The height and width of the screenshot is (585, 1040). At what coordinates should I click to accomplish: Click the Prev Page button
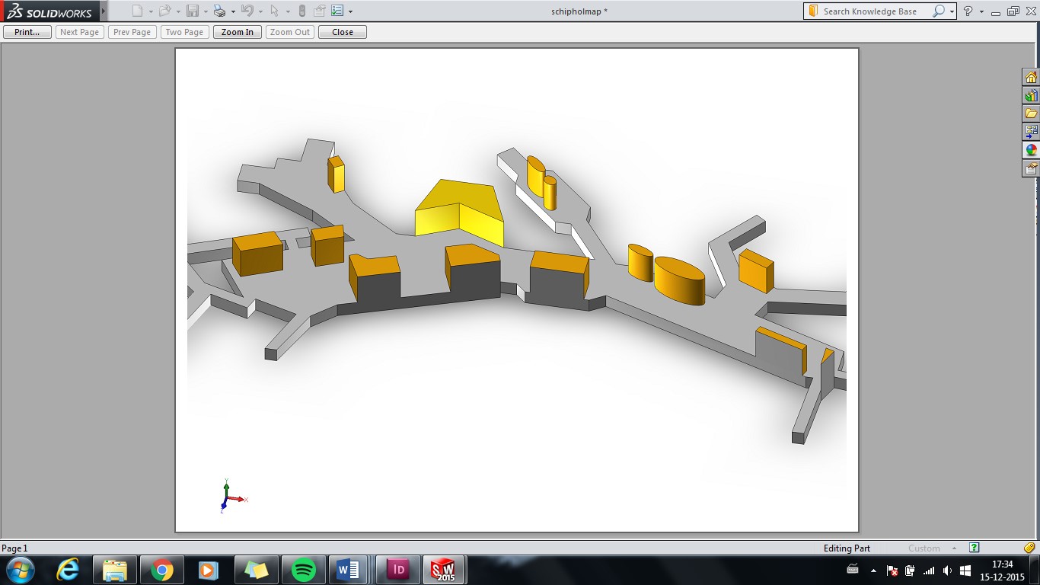click(132, 32)
